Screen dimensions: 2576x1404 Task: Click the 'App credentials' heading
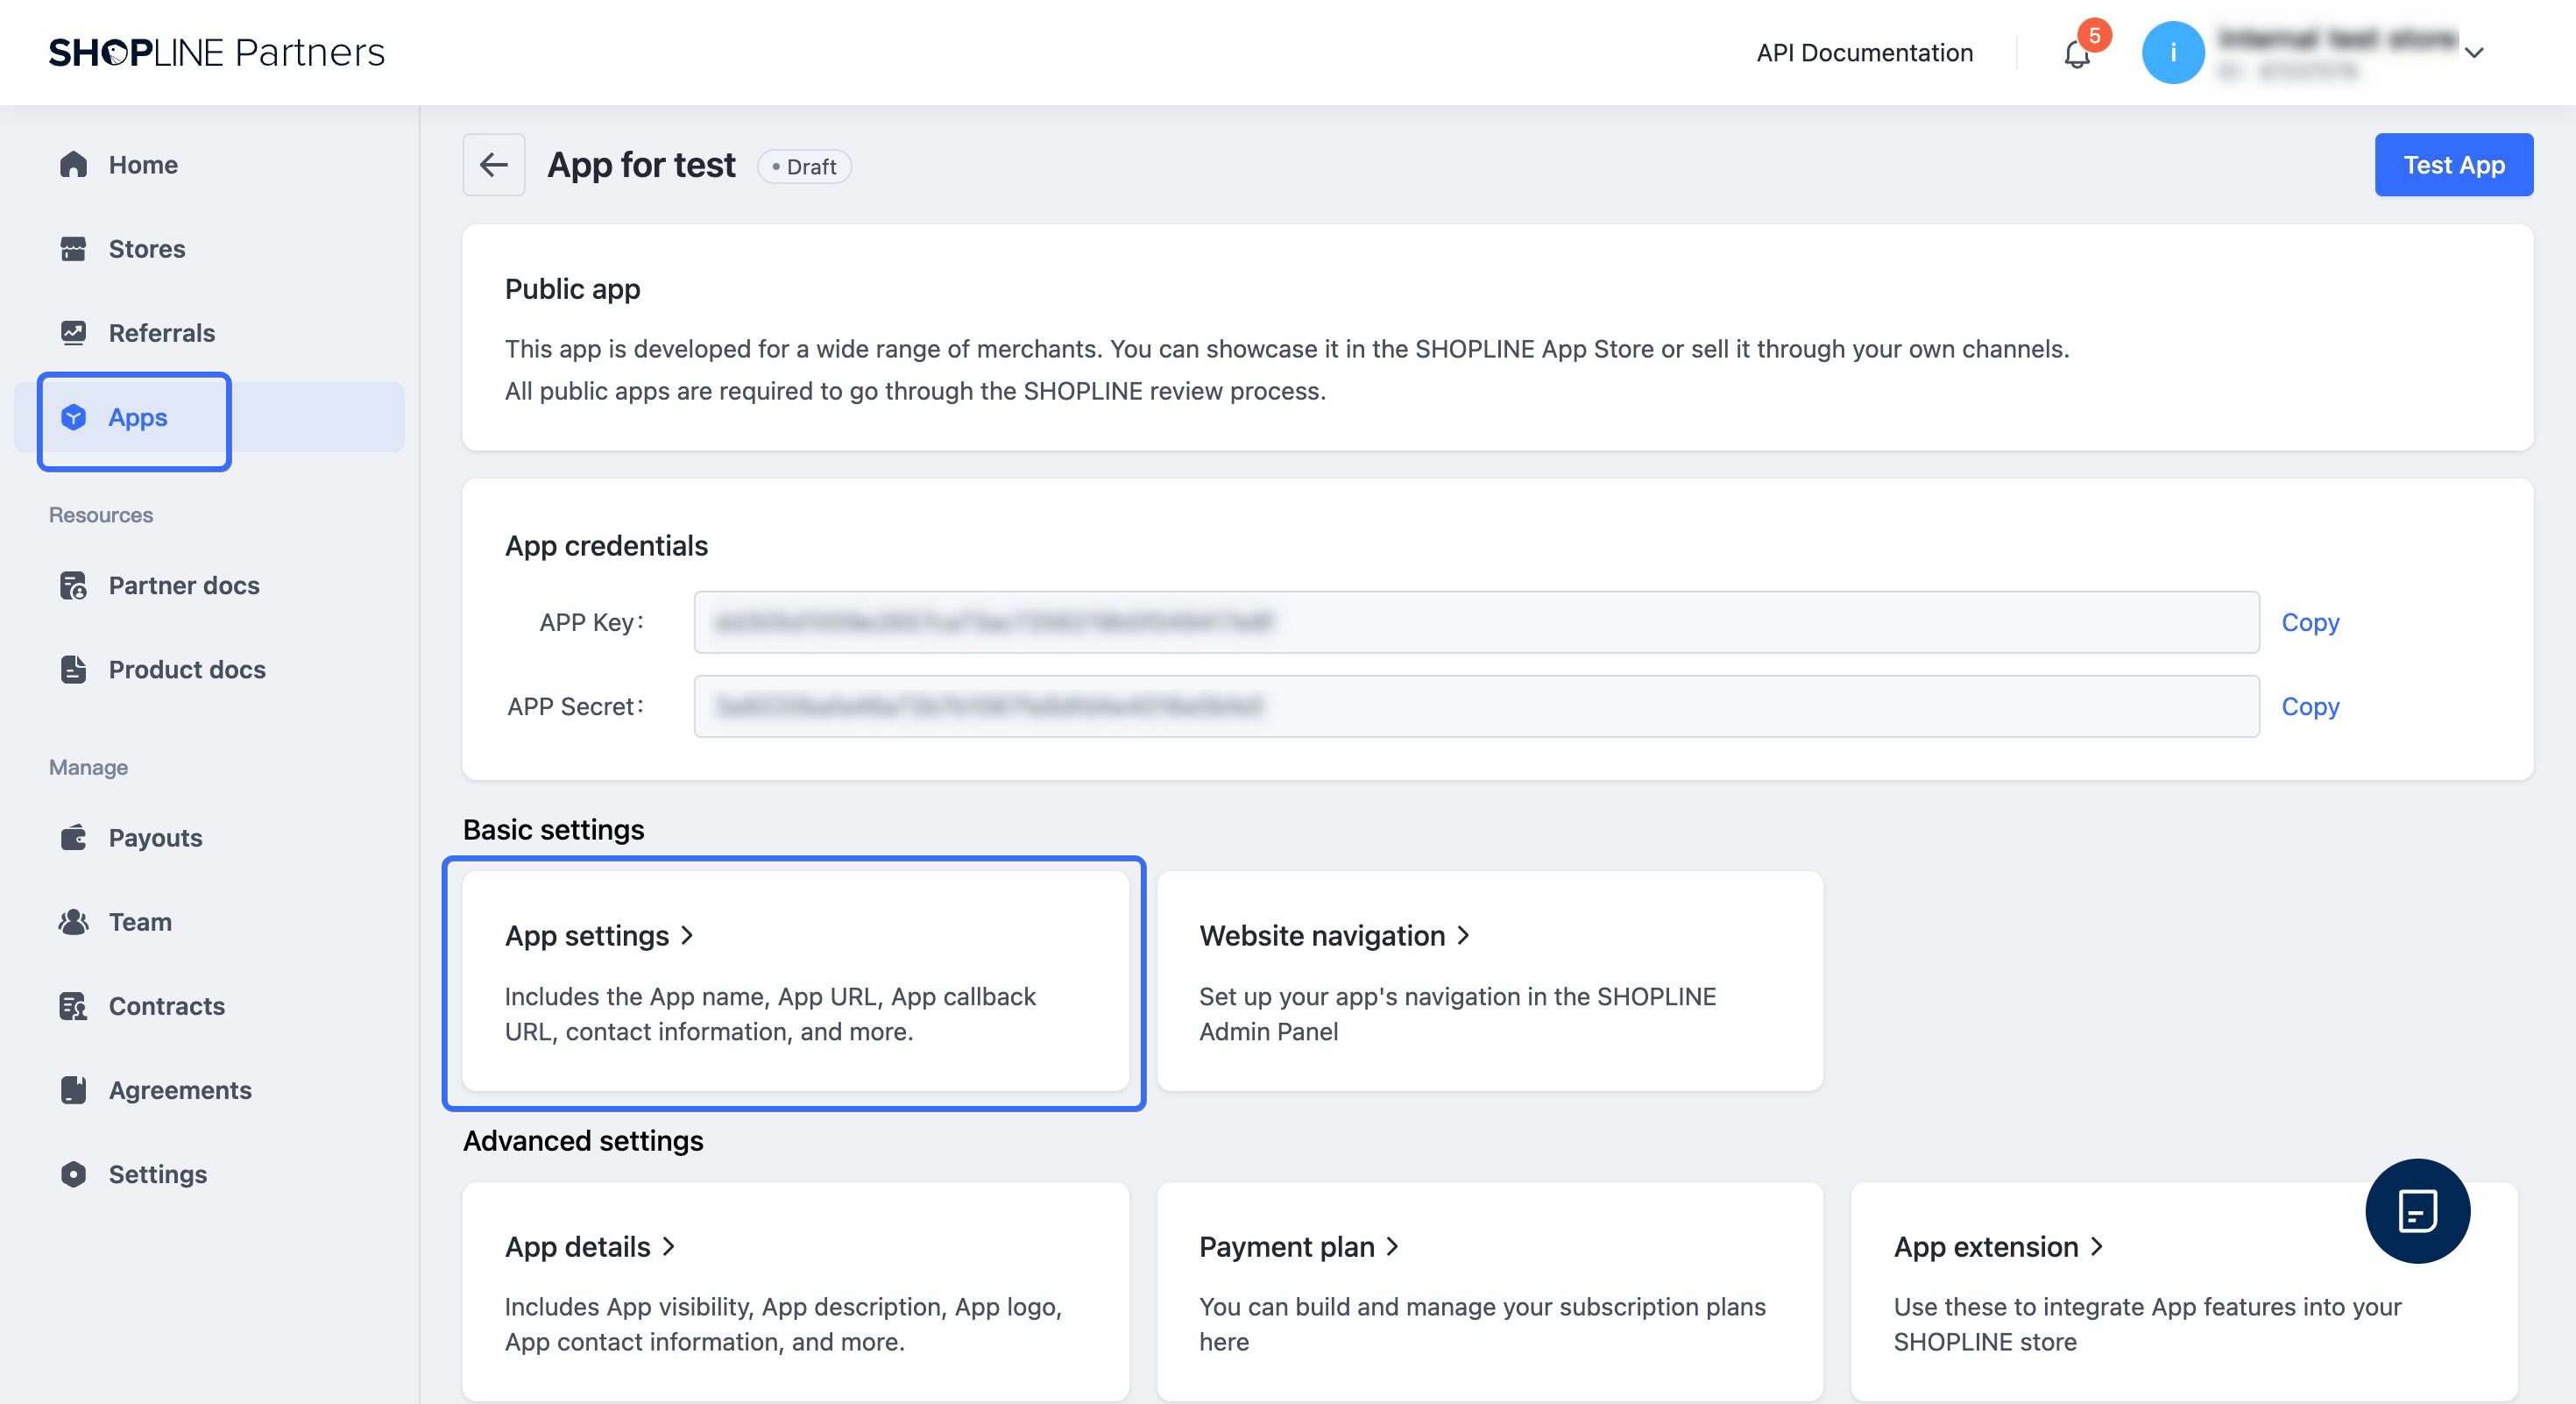coord(606,545)
